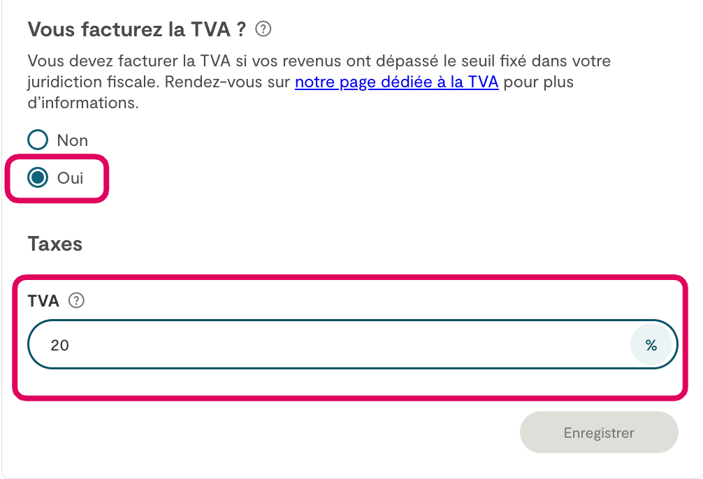The height and width of the screenshot is (479, 703).
Task: Click the words "juridiction fiscale" in the description
Action: (x=94, y=82)
